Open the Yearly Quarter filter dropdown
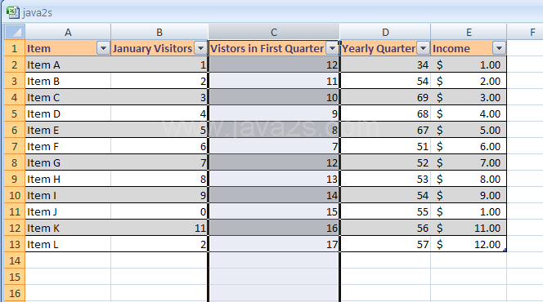The height and width of the screenshot is (302, 543). pos(423,48)
